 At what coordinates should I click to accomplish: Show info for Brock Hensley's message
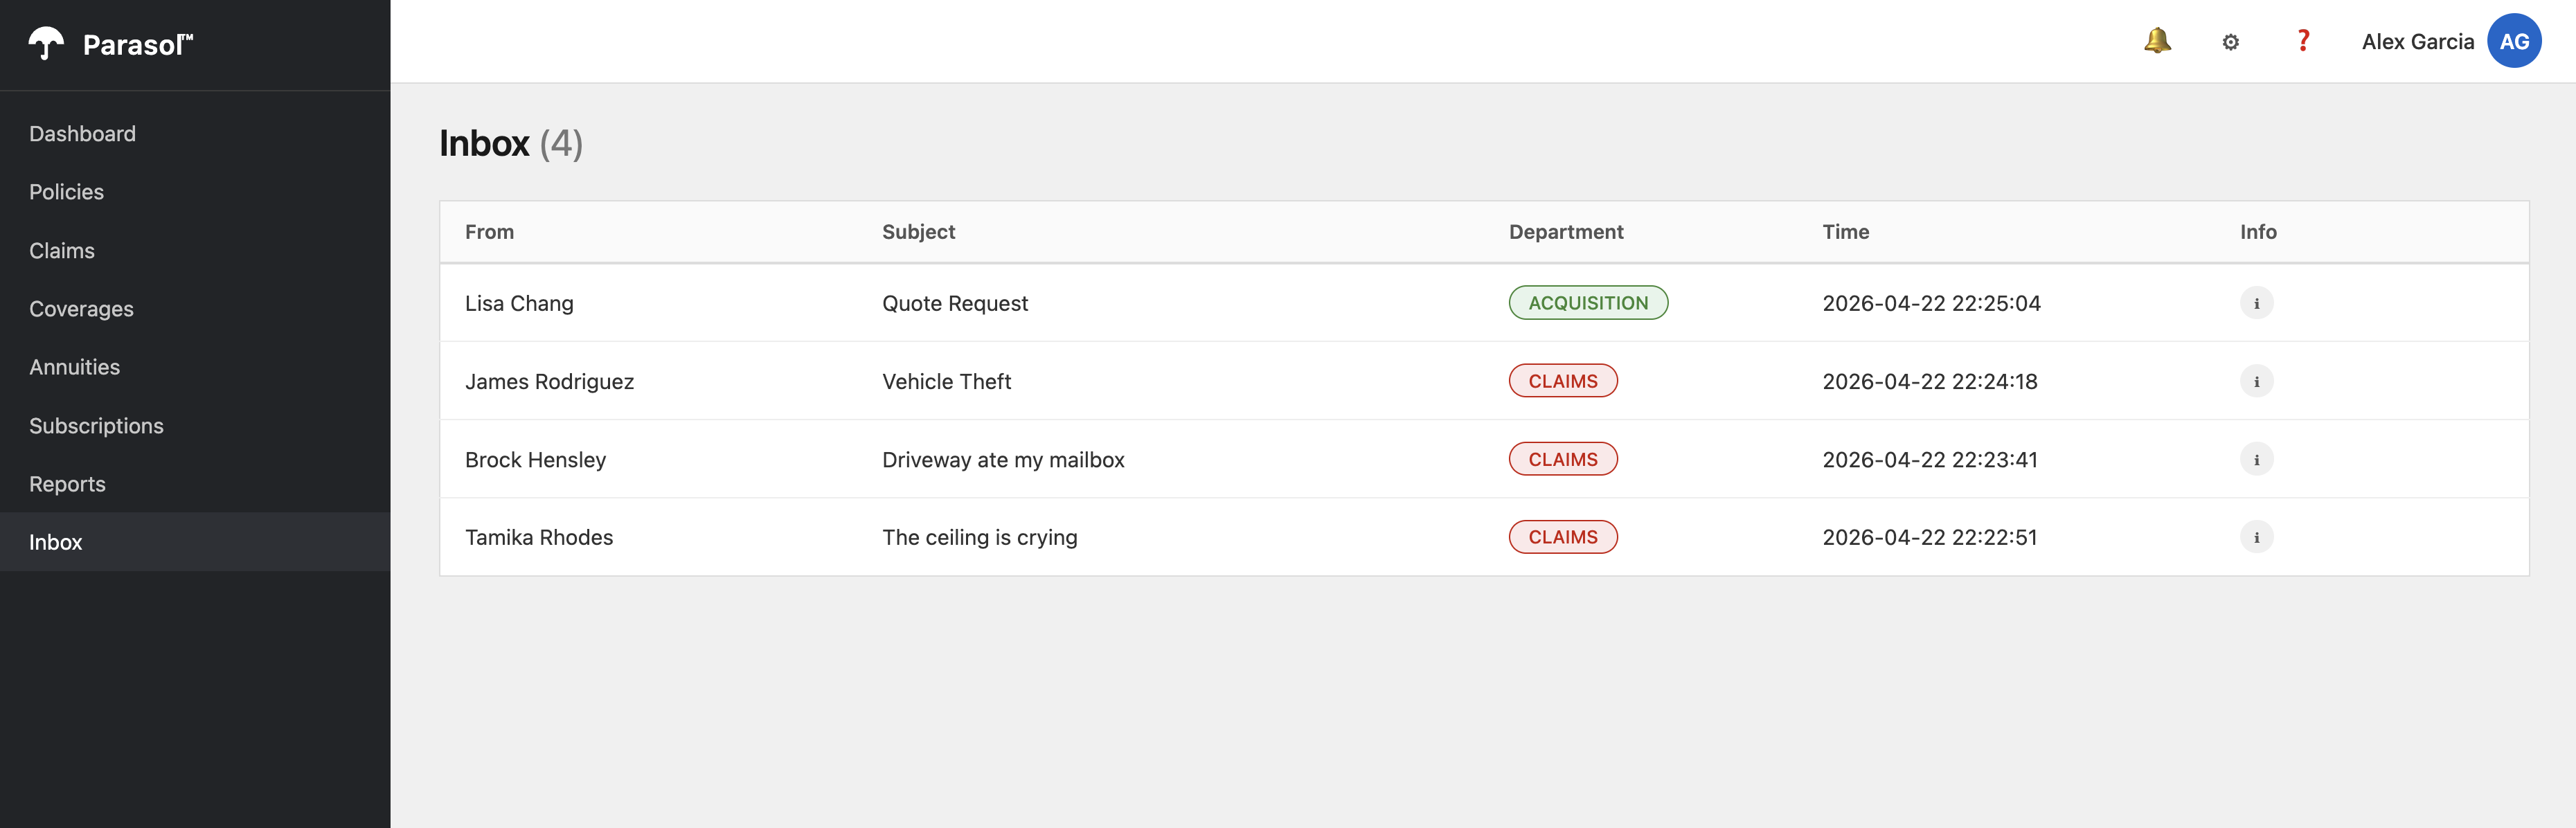pyautogui.click(x=2256, y=460)
